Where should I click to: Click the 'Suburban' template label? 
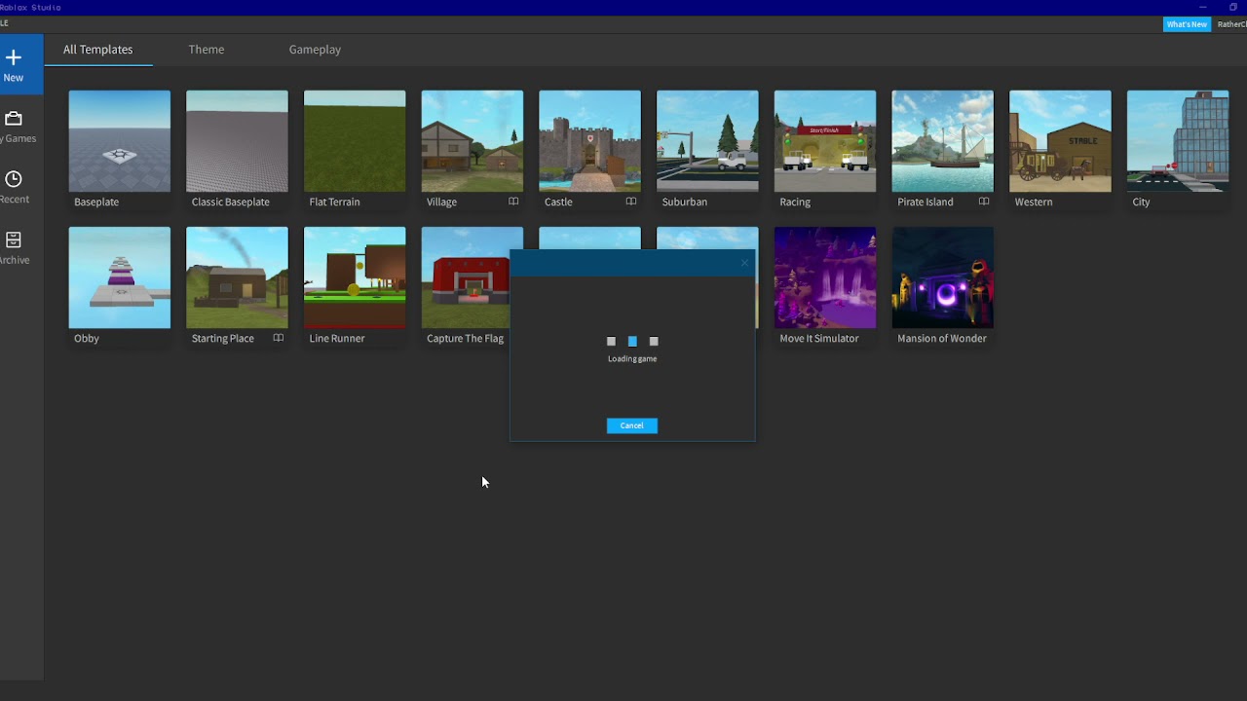[685, 202]
